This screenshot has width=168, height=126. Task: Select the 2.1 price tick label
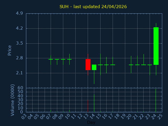[x=19, y=73]
